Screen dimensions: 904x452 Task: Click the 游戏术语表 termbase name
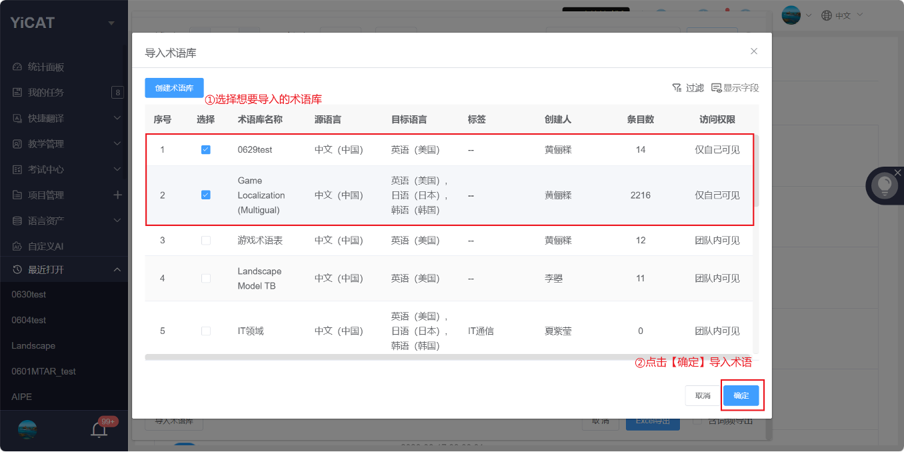(260, 241)
